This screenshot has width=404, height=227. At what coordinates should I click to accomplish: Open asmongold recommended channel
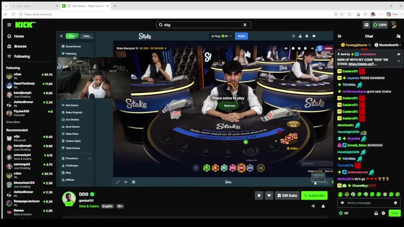click(x=29, y=166)
